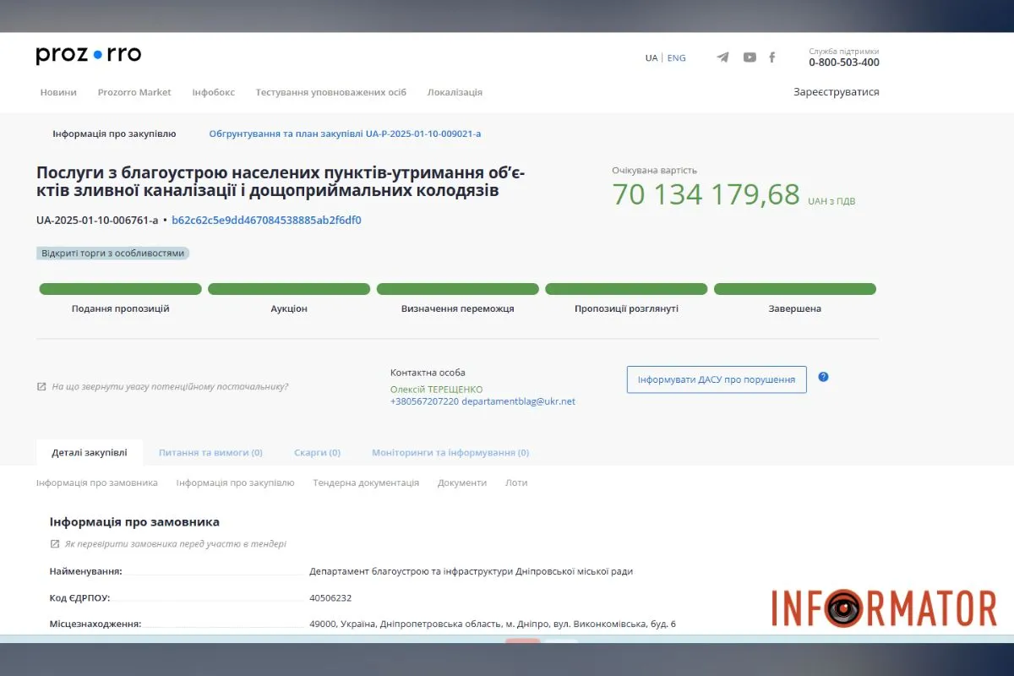Screen dimensions: 1014x676
Task: Click Завершена progress stage bar
Action: (795, 289)
